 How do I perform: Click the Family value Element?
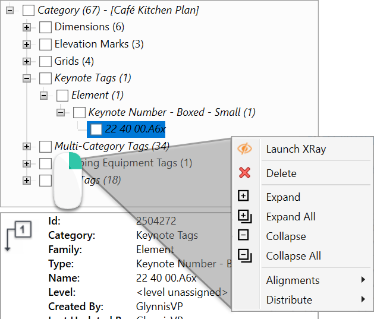(155, 249)
